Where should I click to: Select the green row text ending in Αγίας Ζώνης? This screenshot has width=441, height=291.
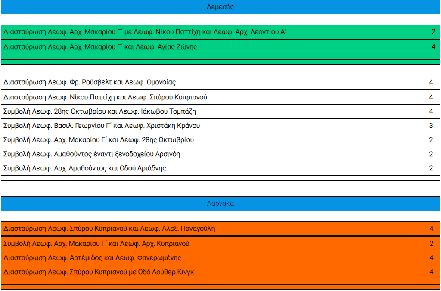[100, 47]
